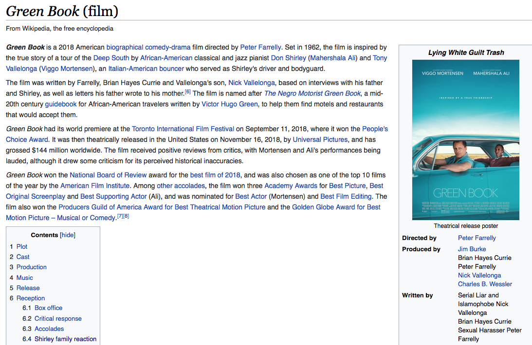
Task: Open the Best Film Editing link
Action: (x=346, y=196)
